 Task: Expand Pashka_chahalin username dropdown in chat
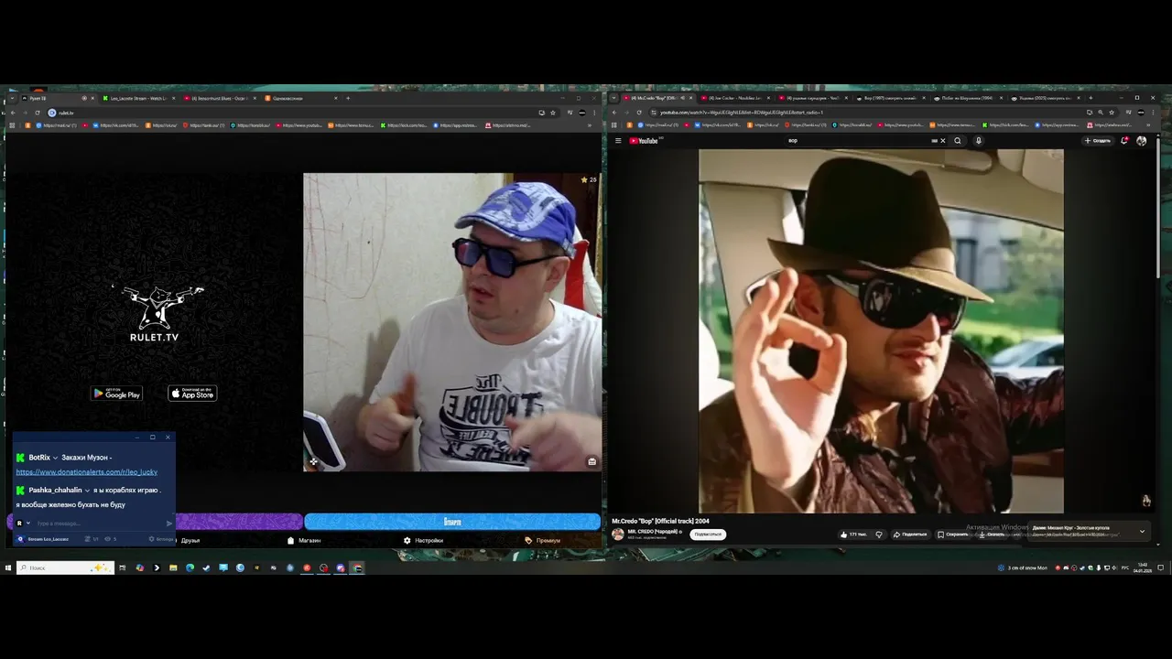(87, 491)
